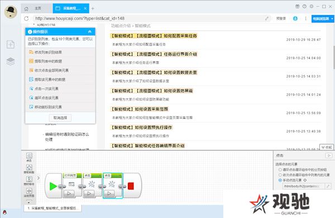
Task: Click the web page vertical scrollbar
Action: click(334, 58)
